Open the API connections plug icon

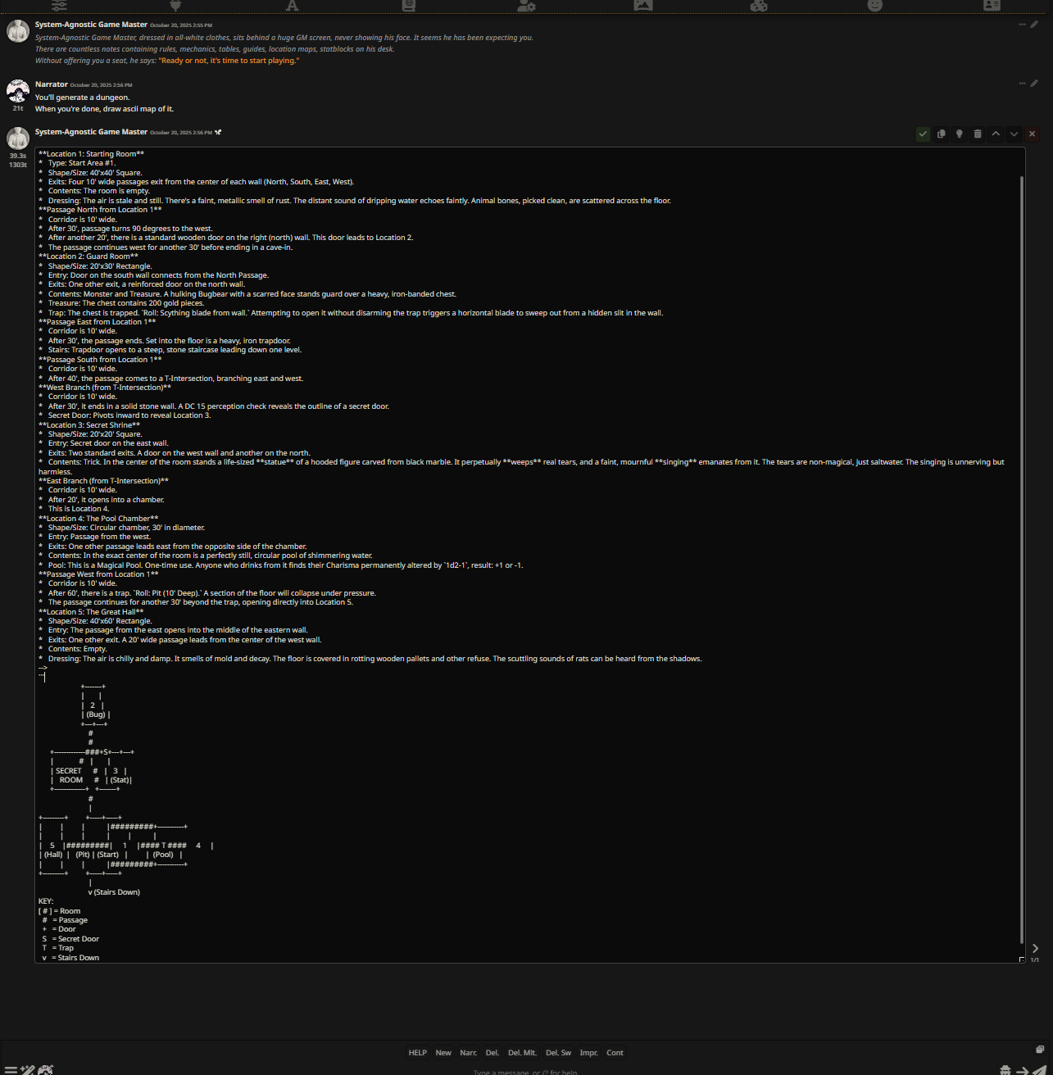[x=175, y=5]
